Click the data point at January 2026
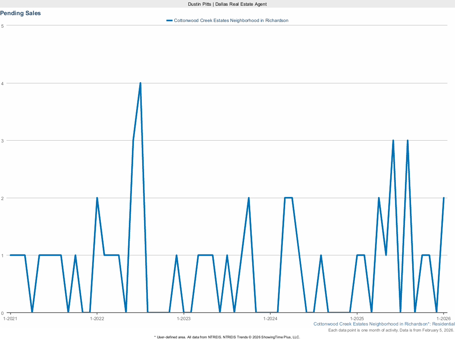This screenshot has height=341, width=455. tap(444, 197)
